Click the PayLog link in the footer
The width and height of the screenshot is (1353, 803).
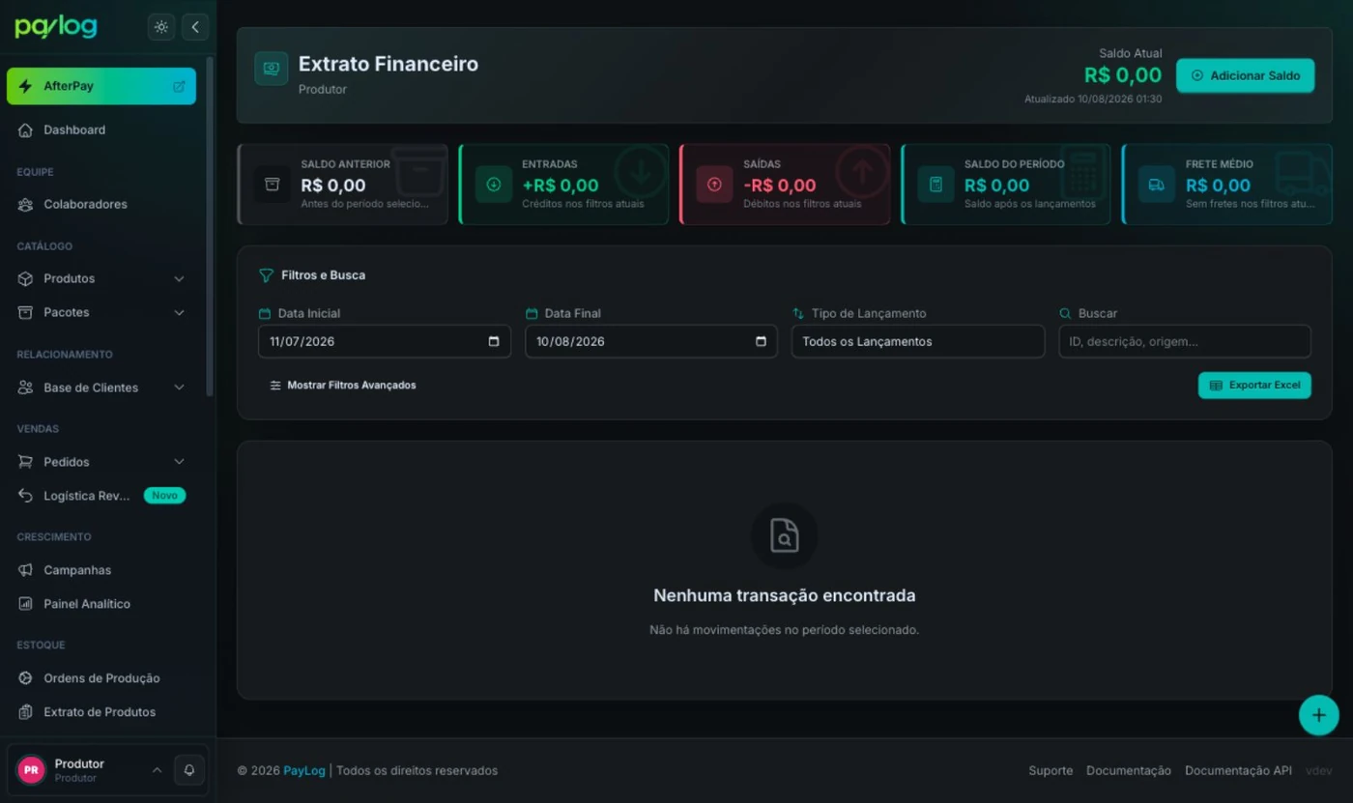(x=304, y=770)
